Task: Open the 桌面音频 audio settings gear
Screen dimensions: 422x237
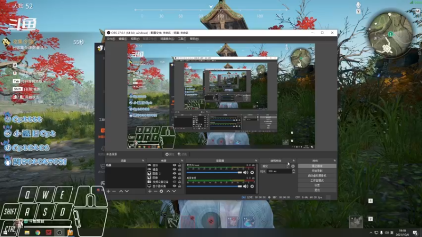Action: point(252,186)
